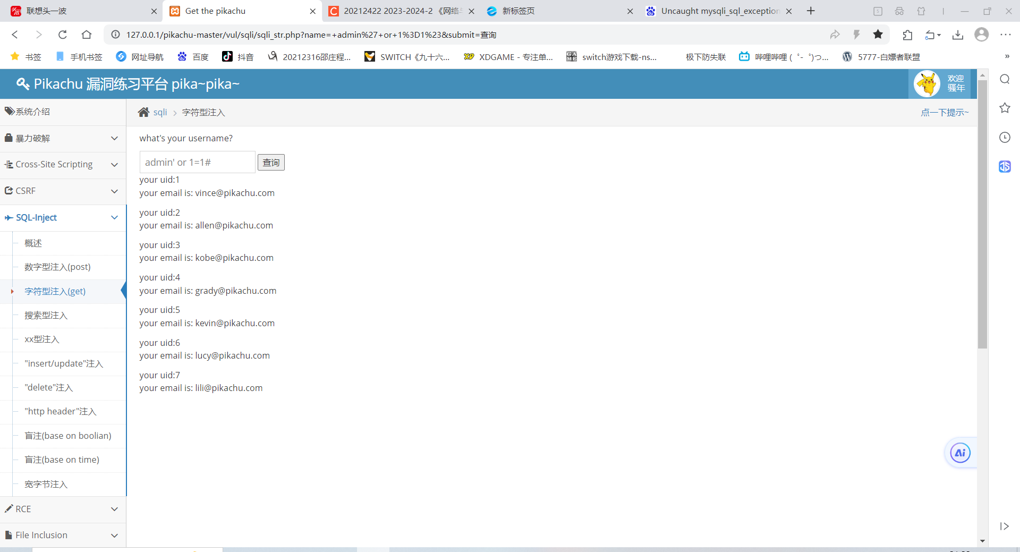This screenshot has width=1020, height=552.
Task: Open the 百度 bookmark
Action: [193, 57]
